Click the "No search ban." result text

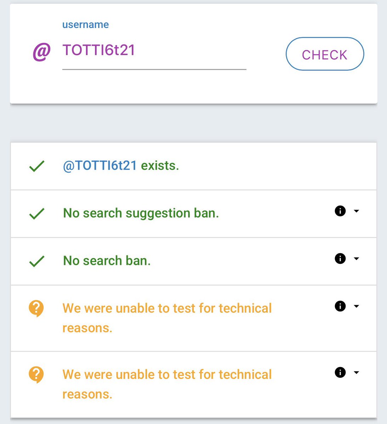coord(107,261)
